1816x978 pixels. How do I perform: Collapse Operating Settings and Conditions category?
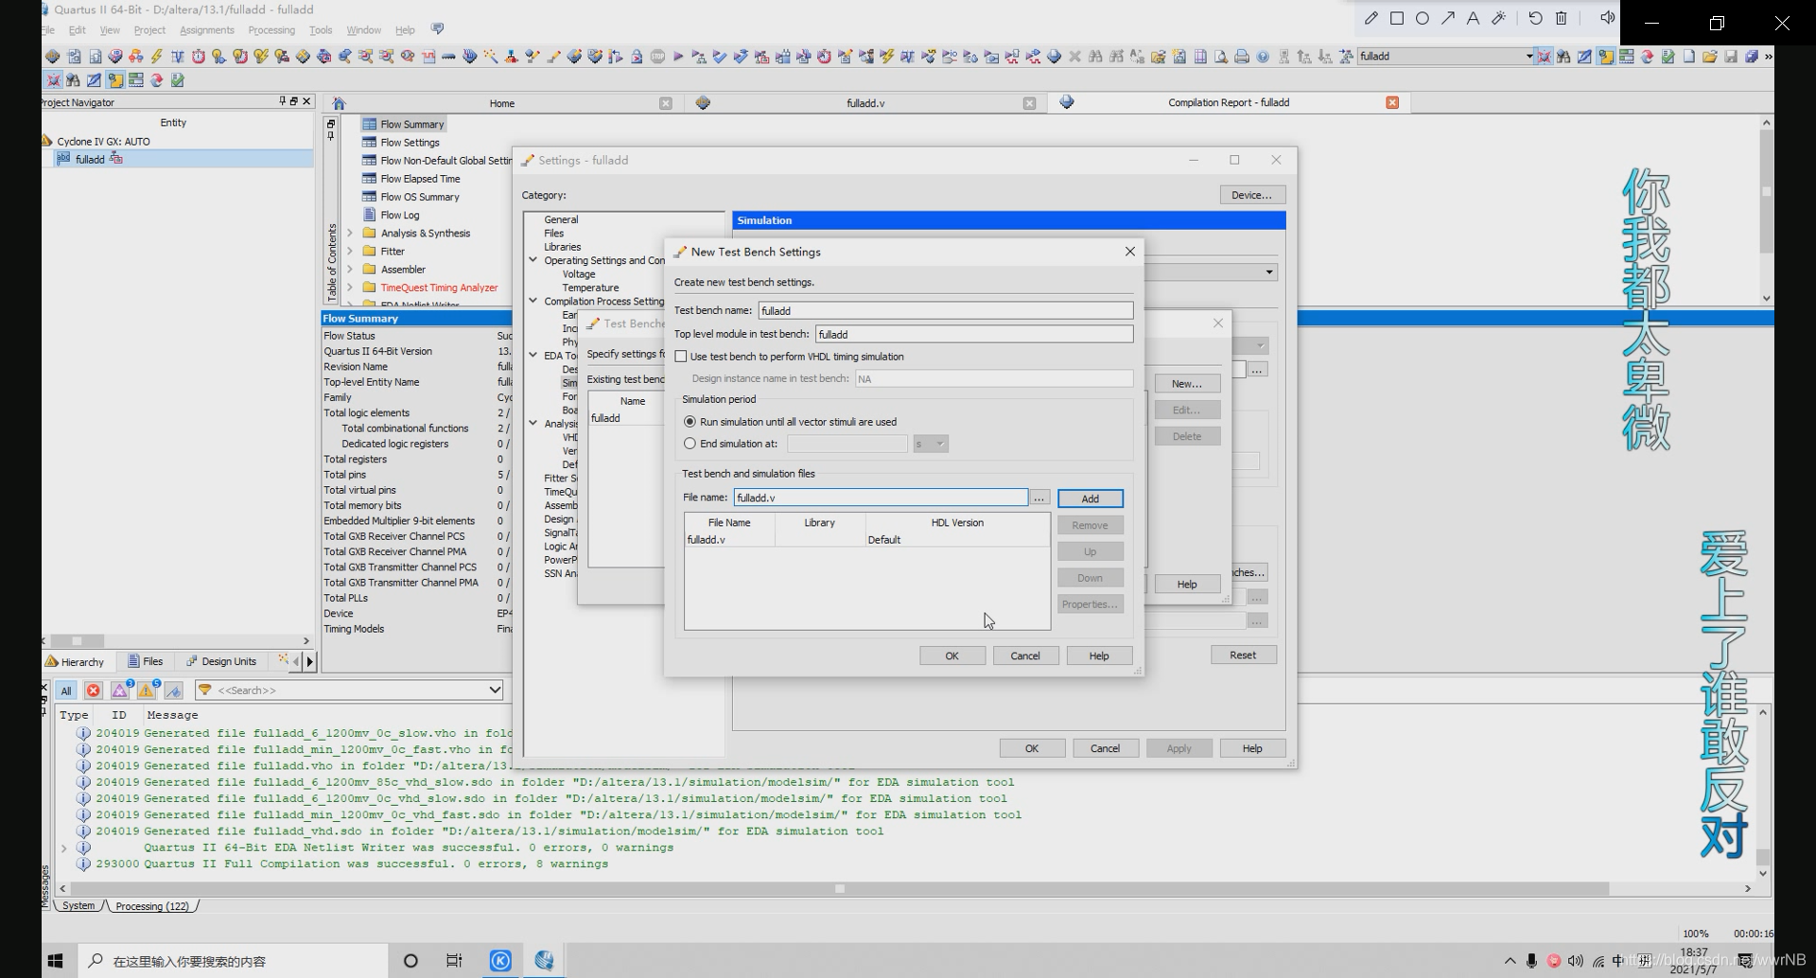pyautogui.click(x=533, y=260)
